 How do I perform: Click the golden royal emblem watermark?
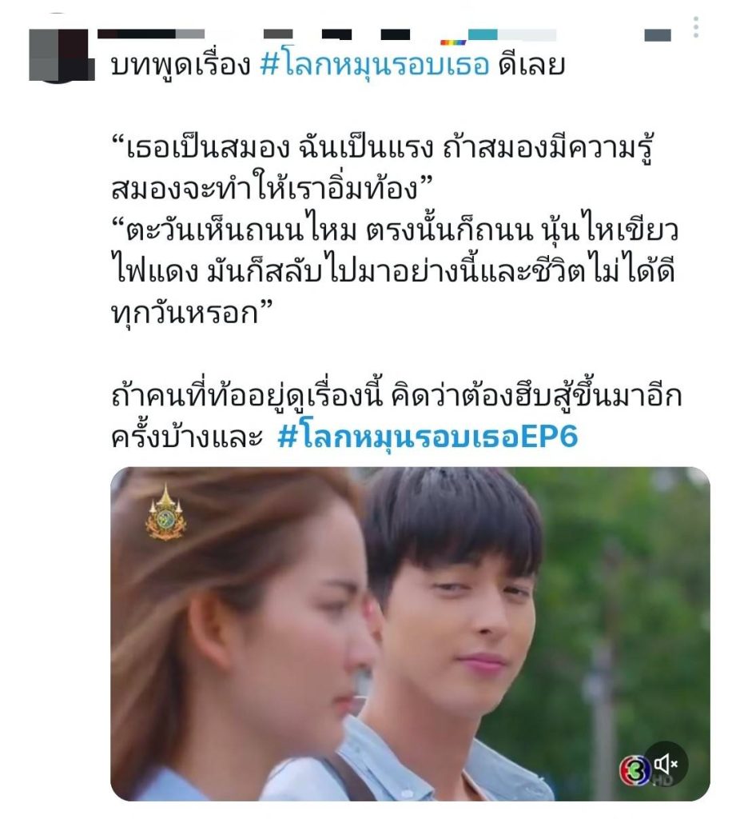click(x=165, y=512)
